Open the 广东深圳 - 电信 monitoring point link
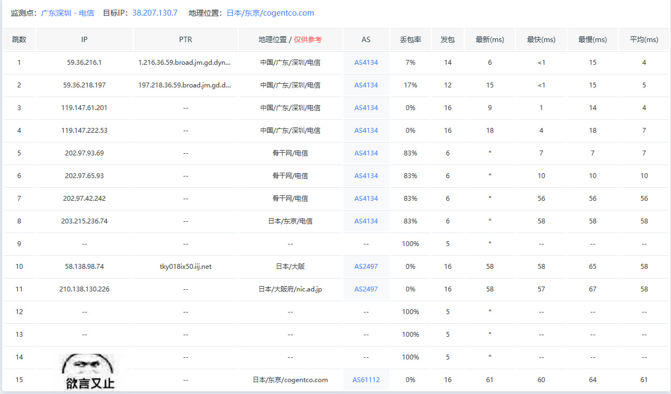Viewport: 671px width, 394px height. (67, 13)
